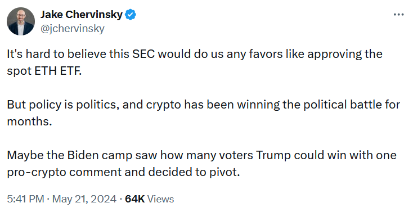
Task: Click the May 21, 2024 date
Action: (84, 199)
